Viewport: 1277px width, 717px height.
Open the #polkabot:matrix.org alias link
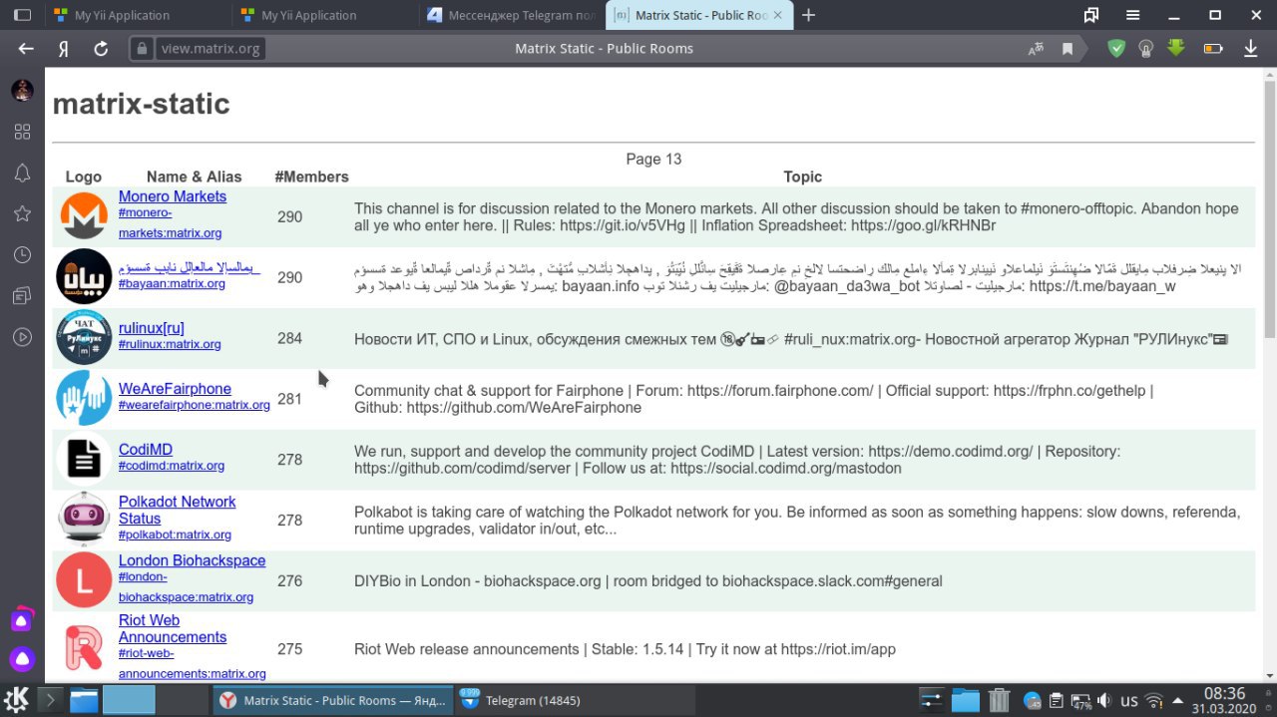click(175, 535)
